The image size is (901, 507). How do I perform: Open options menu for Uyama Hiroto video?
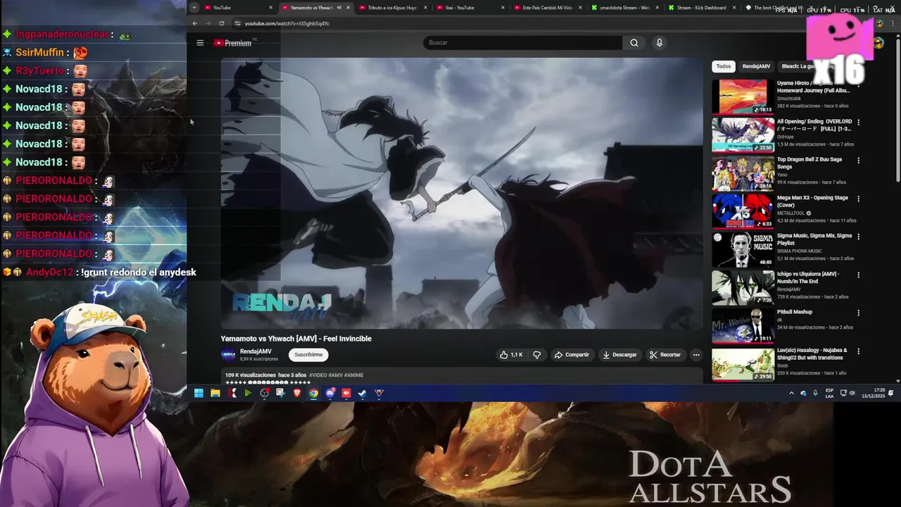tap(858, 84)
